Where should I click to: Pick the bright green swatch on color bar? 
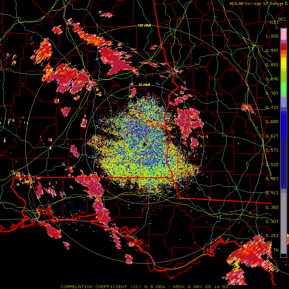[284, 88]
